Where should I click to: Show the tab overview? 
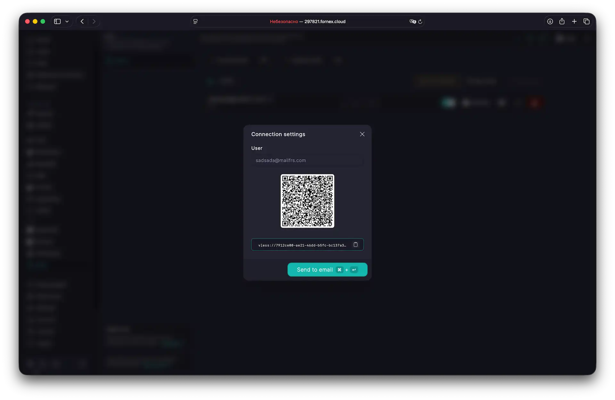[x=586, y=21]
